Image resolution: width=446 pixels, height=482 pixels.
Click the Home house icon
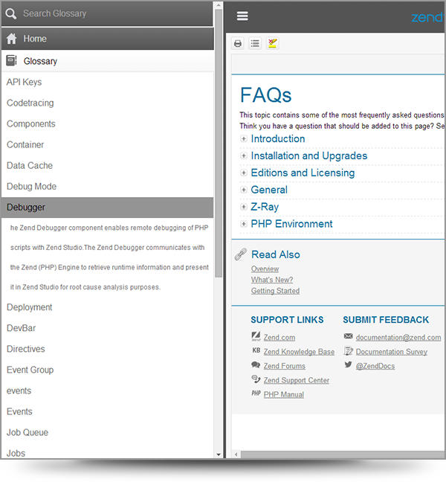click(x=12, y=39)
